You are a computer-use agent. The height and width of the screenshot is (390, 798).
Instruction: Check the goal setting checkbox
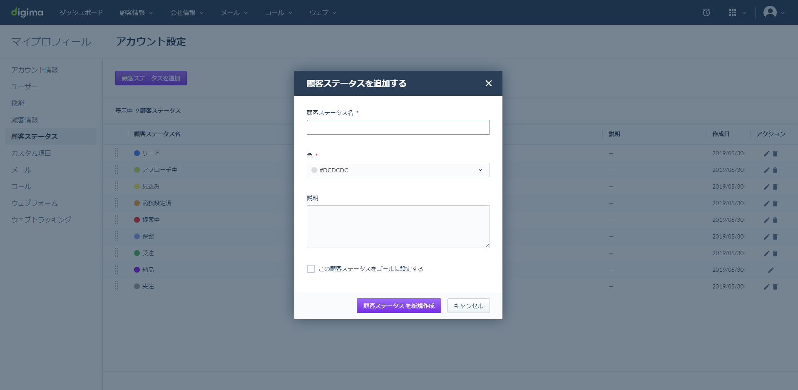point(311,269)
